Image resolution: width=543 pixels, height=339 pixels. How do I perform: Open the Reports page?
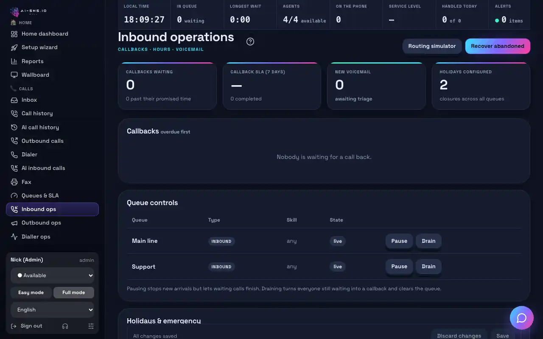[x=52, y=61]
